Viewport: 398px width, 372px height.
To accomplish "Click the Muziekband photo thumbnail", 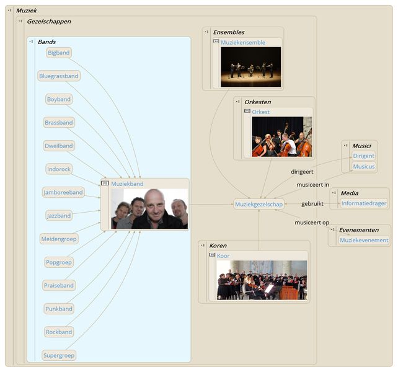I will click(149, 209).
